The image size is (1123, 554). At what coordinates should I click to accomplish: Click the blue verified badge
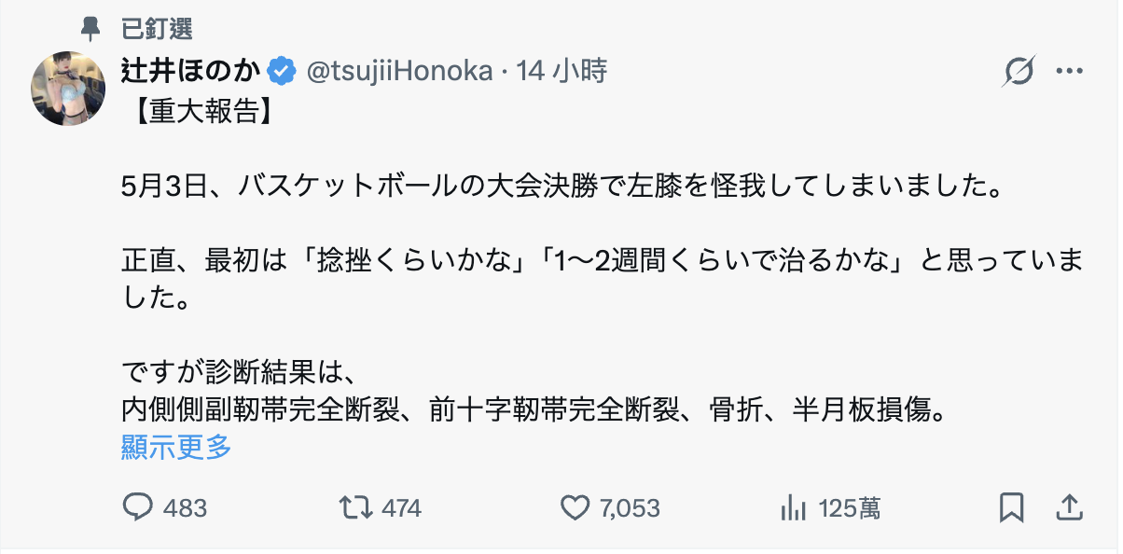tap(282, 70)
